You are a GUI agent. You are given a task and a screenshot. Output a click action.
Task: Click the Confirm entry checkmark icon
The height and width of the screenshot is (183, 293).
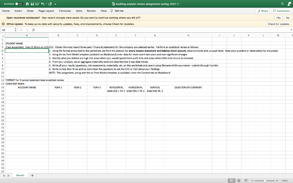coord(27,30)
